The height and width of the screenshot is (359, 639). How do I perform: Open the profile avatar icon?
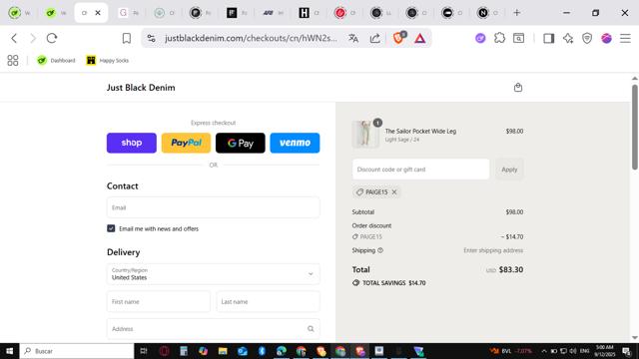[606, 38]
